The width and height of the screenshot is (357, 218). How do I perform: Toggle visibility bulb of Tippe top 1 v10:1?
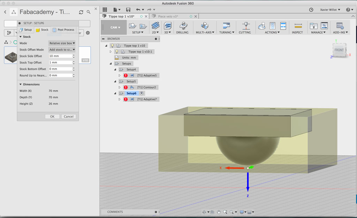pos(117,52)
